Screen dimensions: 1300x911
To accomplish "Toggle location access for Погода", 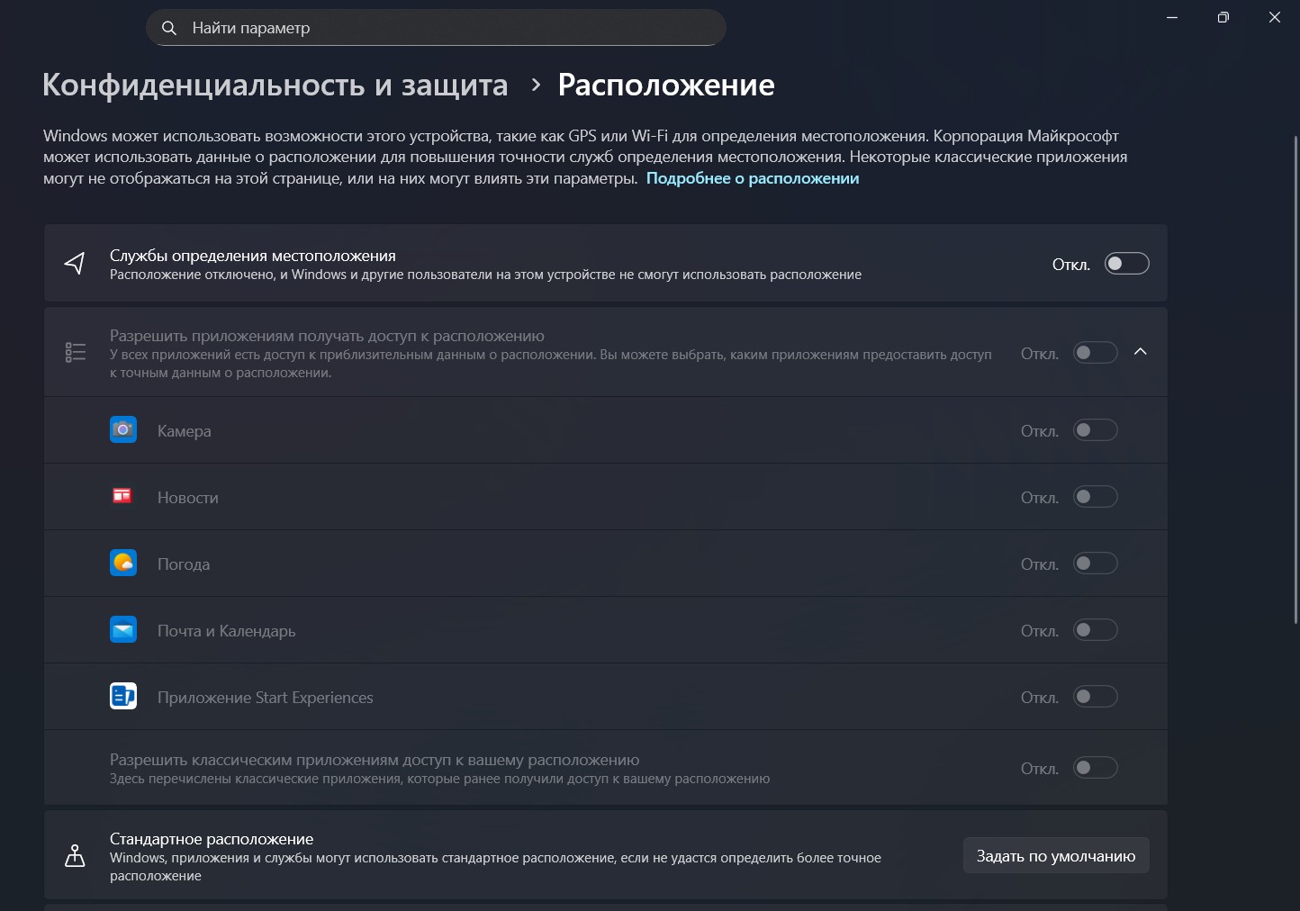I will tap(1095, 564).
